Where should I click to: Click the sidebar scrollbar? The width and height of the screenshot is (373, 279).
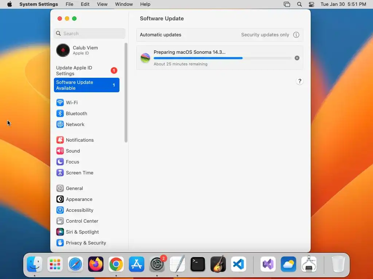click(126, 93)
